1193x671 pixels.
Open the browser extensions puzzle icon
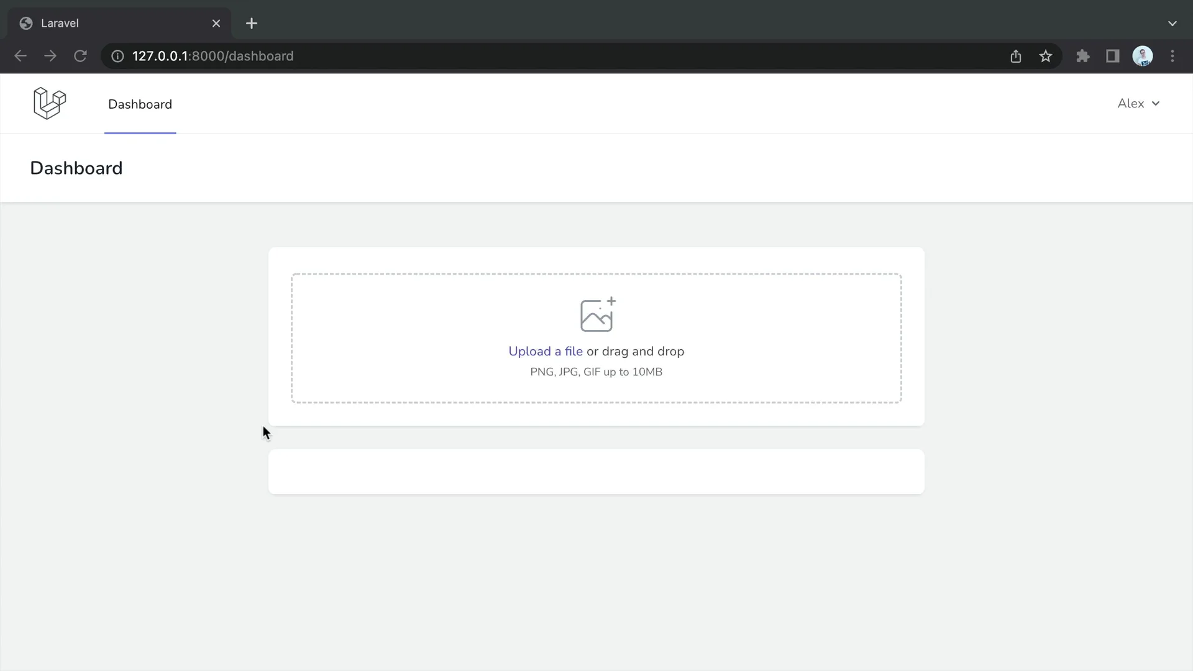[x=1083, y=56]
